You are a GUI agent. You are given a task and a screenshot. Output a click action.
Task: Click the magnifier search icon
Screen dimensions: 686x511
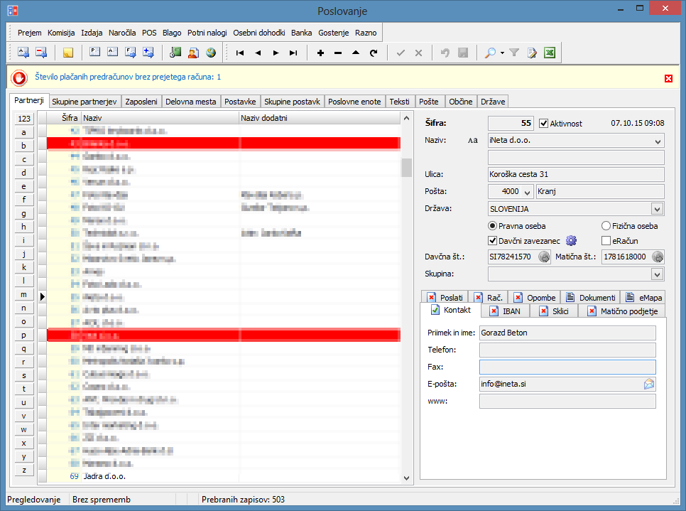coord(490,53)
